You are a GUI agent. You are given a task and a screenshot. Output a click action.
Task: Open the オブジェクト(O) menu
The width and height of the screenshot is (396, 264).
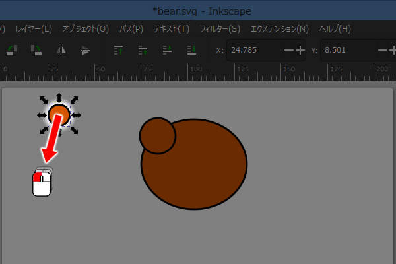(86, 29)
